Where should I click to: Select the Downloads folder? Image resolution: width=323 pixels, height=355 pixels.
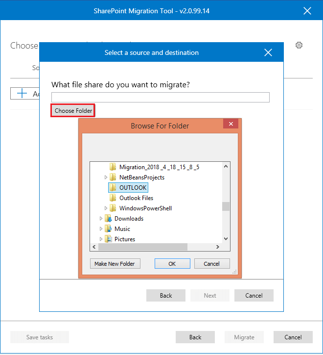(129, 219)
